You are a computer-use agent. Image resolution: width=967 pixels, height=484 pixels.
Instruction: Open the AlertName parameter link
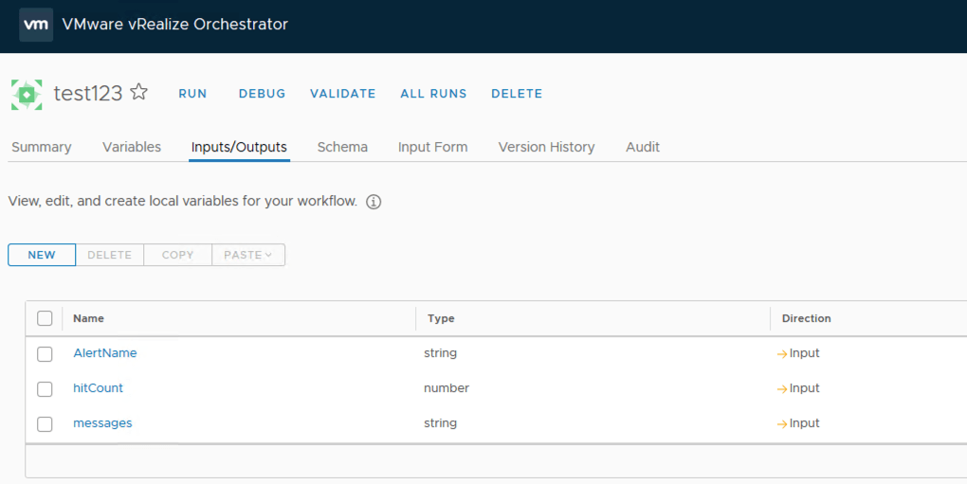[x=105, y=353]
